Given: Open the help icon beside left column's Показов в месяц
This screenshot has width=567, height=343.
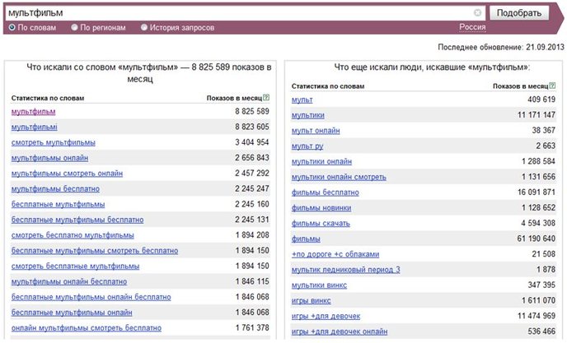Looking at the screenshot, I should click(x=266, y=98).
